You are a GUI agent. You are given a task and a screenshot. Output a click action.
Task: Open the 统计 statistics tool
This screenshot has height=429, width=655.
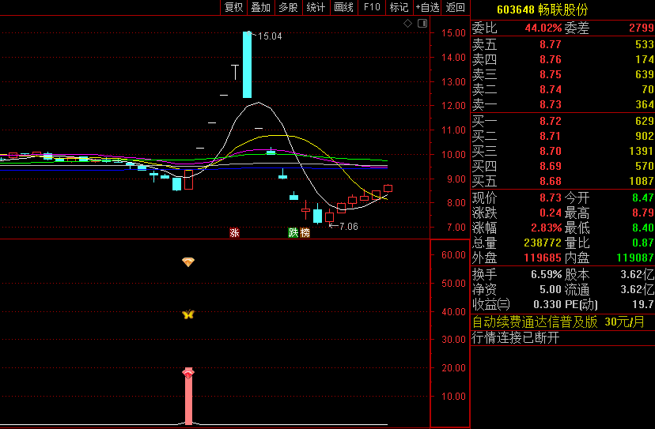coord(316,8)
